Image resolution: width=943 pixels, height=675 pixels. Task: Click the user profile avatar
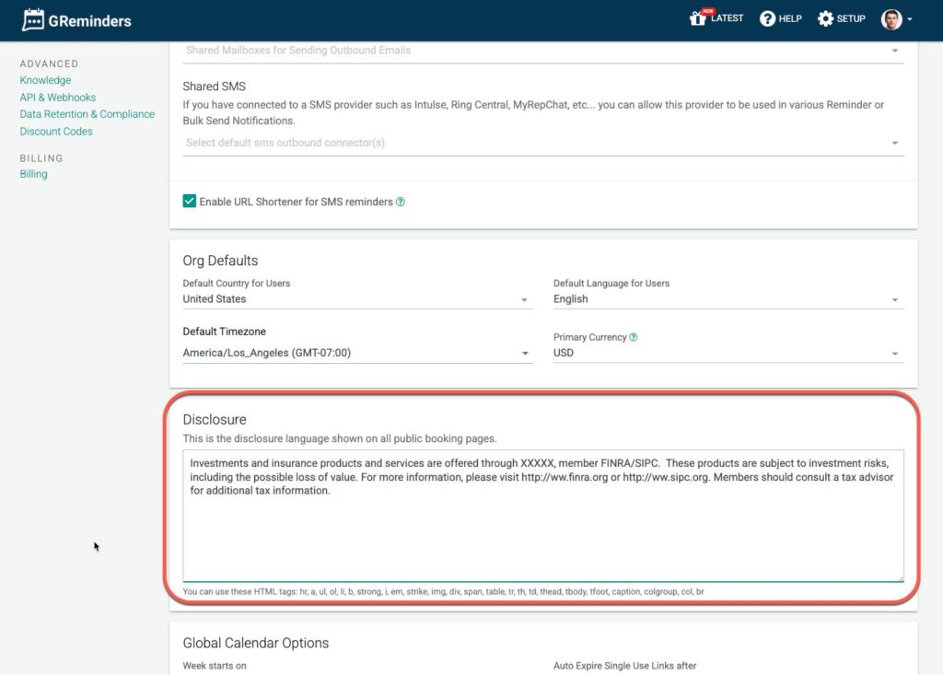point(891,19)
